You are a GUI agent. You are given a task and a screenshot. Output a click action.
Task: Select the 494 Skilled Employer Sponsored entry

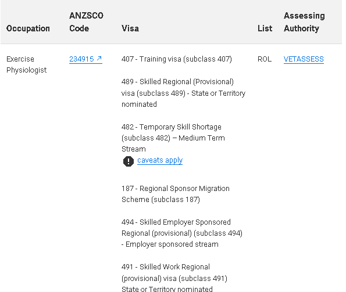coord(182,233)
